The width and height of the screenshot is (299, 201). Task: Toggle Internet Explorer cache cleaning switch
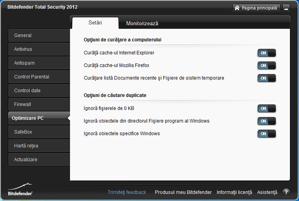(267, 53)
